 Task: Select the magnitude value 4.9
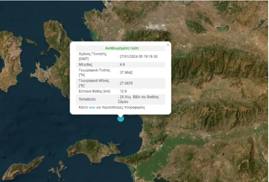[x=122, y=65]
